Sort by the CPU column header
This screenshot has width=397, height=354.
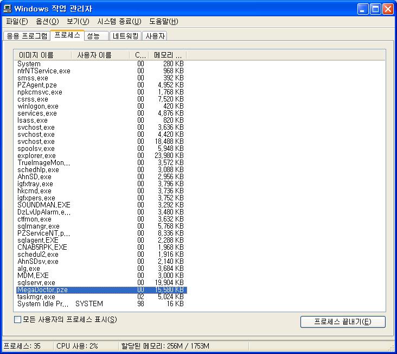[x=139, y=55]
